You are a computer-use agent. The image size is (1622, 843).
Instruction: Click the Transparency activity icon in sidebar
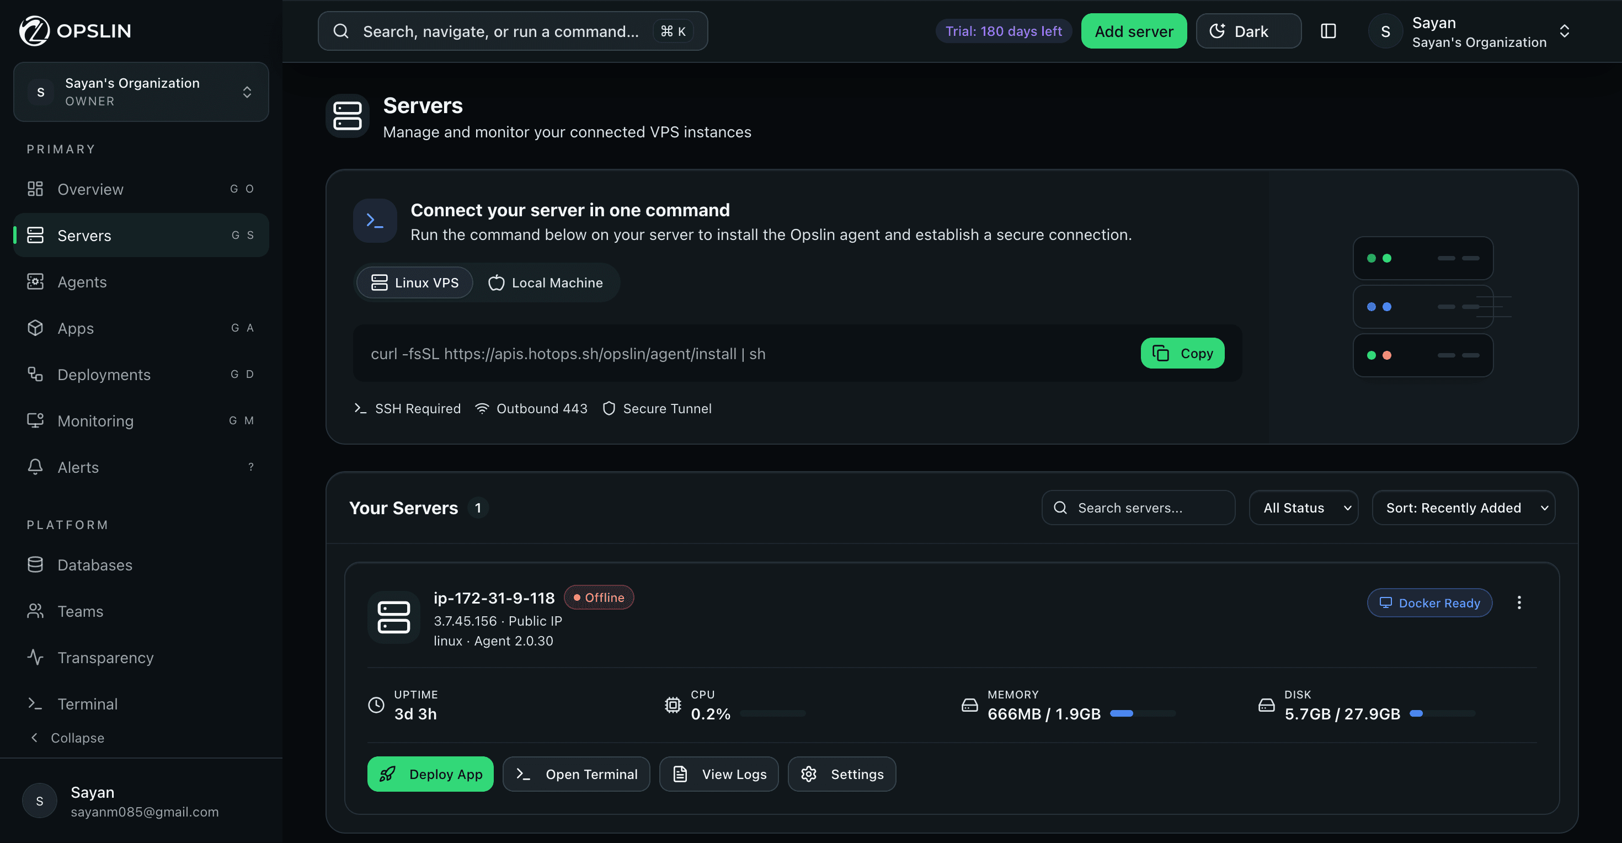point(35,657)
